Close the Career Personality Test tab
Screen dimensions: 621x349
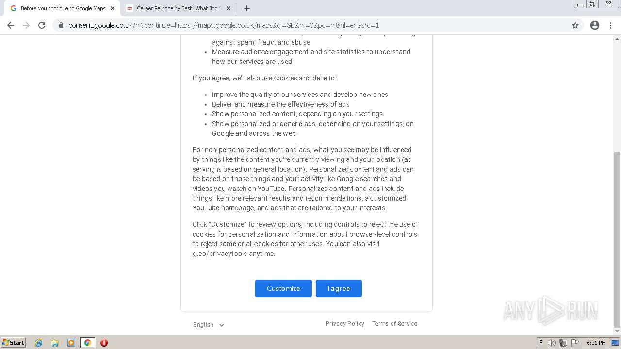click(x=229, y=8)
